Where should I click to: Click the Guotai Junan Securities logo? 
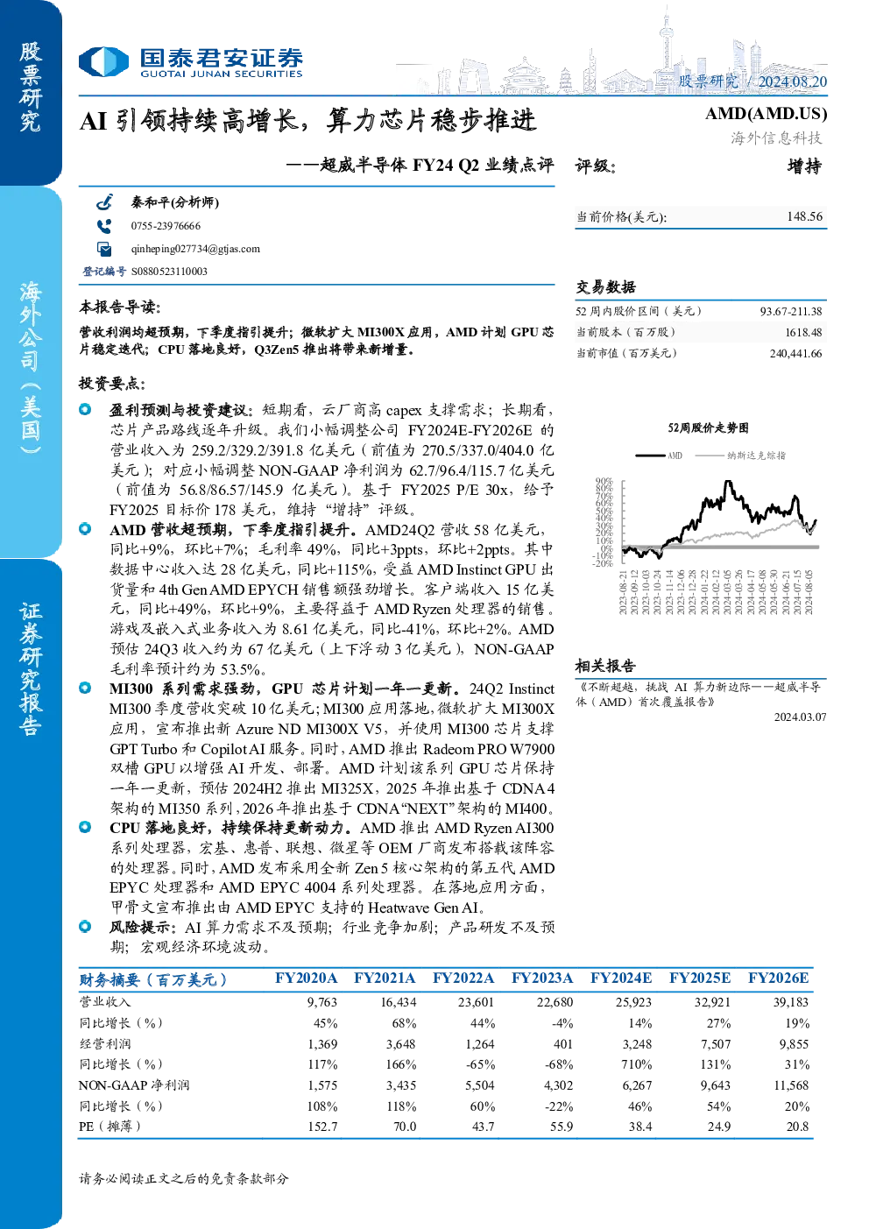(x=191, y=62)
